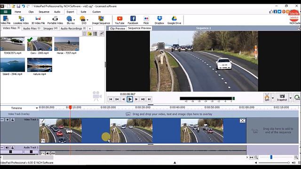The width and height of the screenshot is (301, 169).
Task: Open the Home ribbon tab
Action: [x=18, y=12]
